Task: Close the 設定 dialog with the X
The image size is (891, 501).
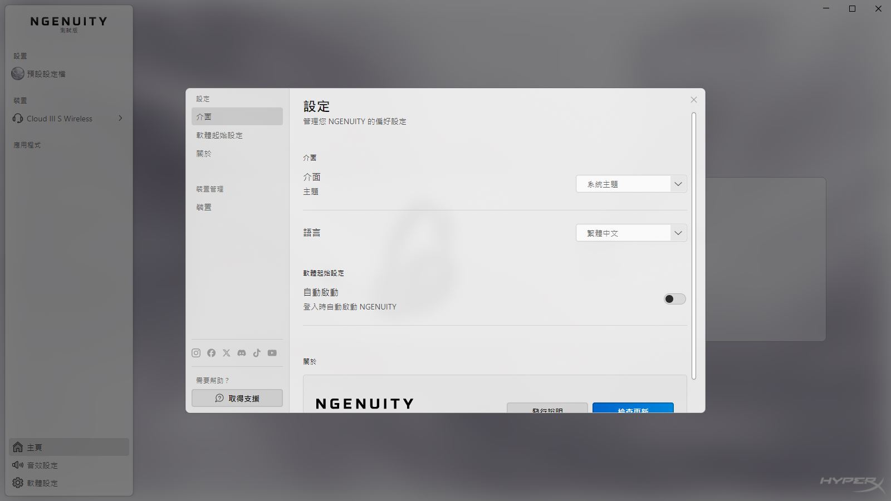Action: click(x=693, y=100)
